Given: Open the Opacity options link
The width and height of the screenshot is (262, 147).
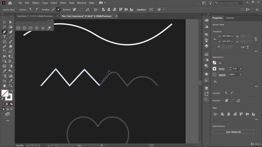Looking at the screenshot, I should click(222, 75).
